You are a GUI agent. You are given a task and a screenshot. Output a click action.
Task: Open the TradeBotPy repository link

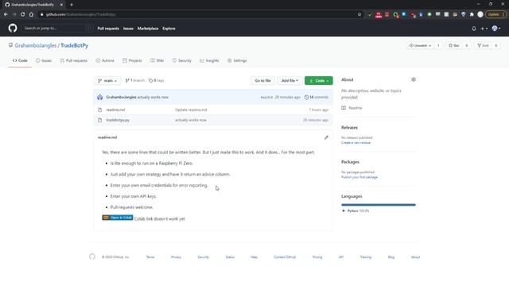tap(74, 45)
